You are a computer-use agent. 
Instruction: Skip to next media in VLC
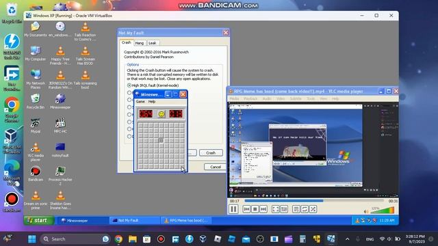(x=263, y=209)
